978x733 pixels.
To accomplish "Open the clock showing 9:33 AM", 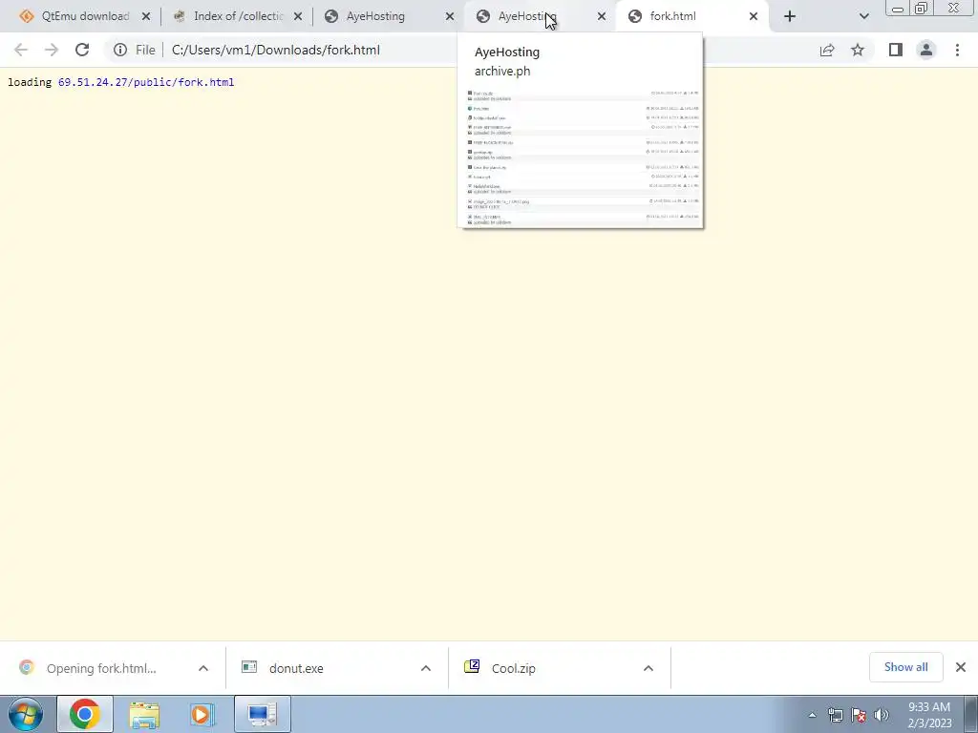I will coord(929,715).
